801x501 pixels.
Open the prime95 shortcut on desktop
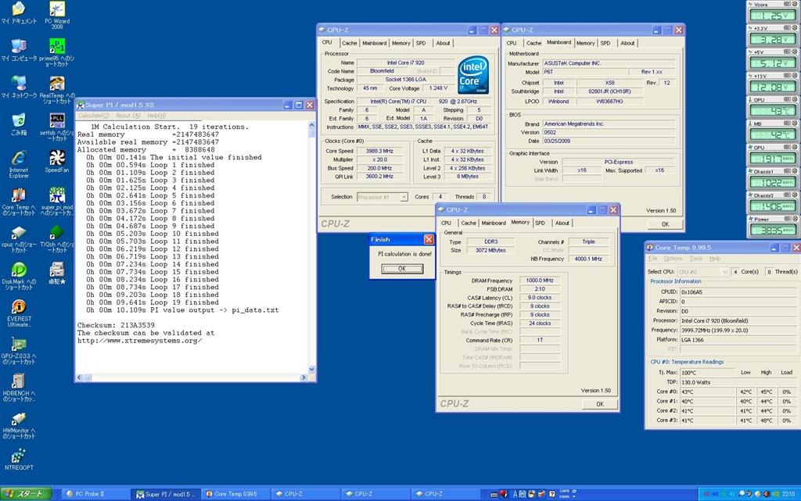(x=56, y=47)
